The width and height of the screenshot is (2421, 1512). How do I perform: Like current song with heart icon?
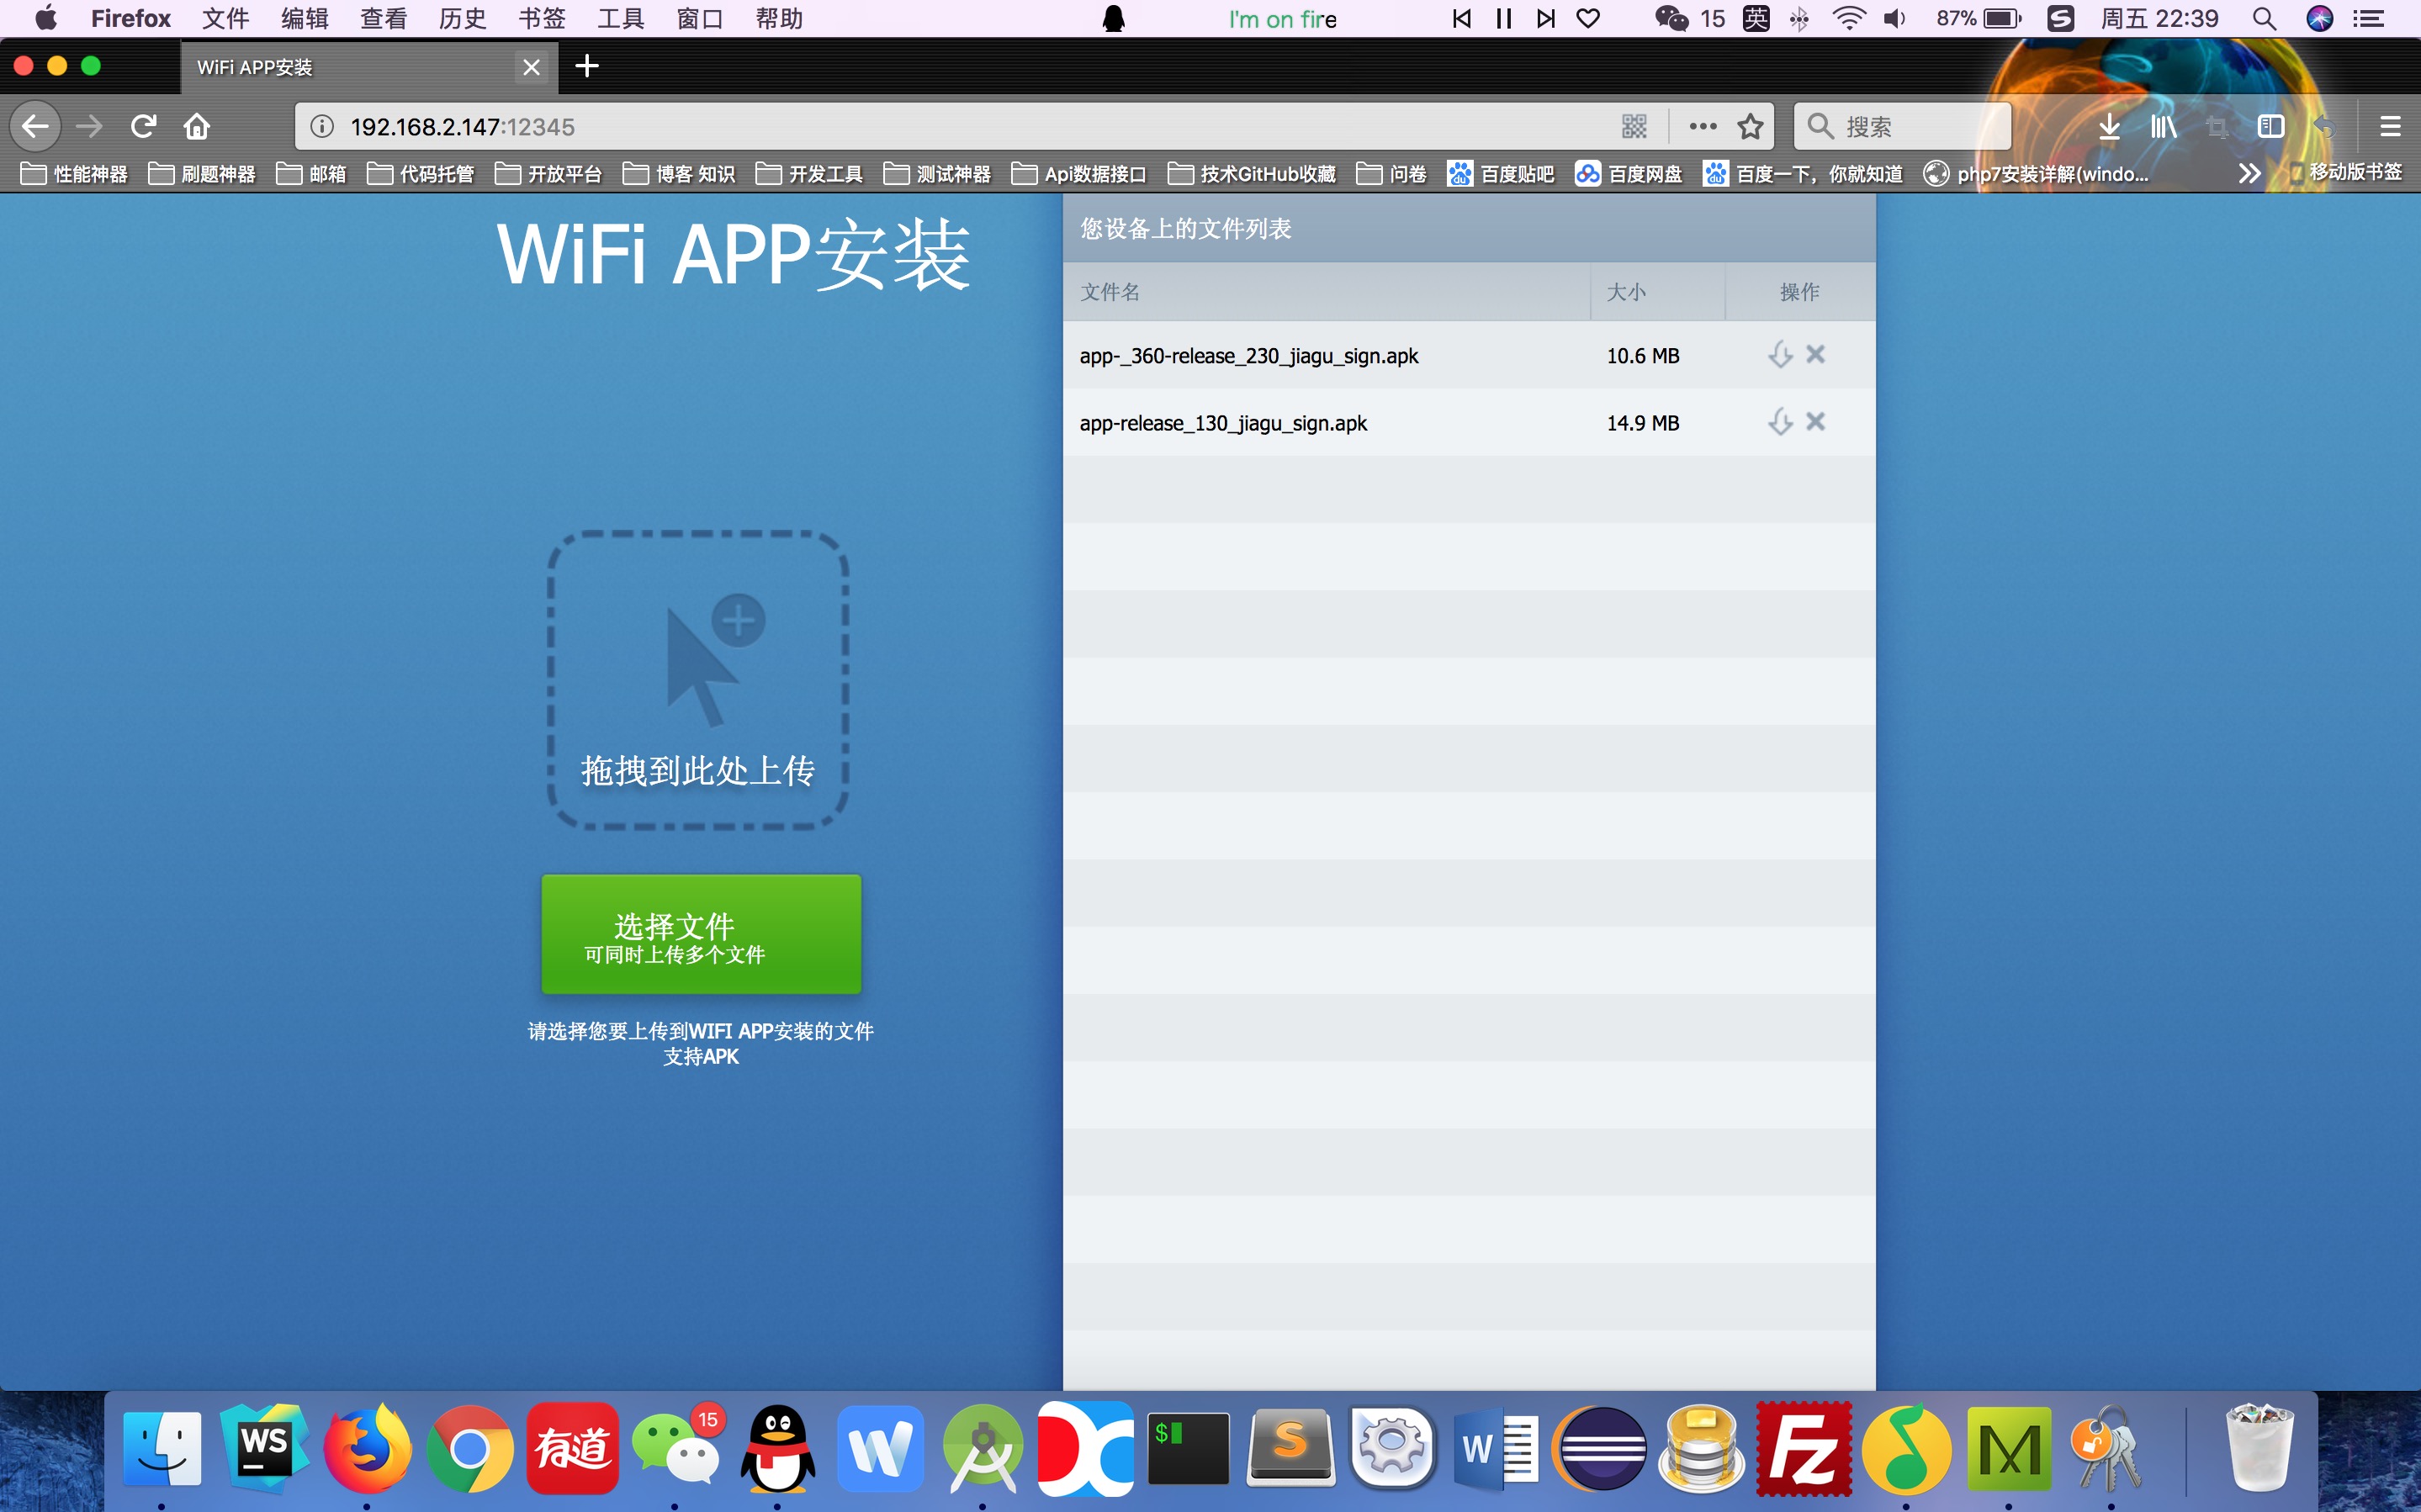pos(1588,19)
